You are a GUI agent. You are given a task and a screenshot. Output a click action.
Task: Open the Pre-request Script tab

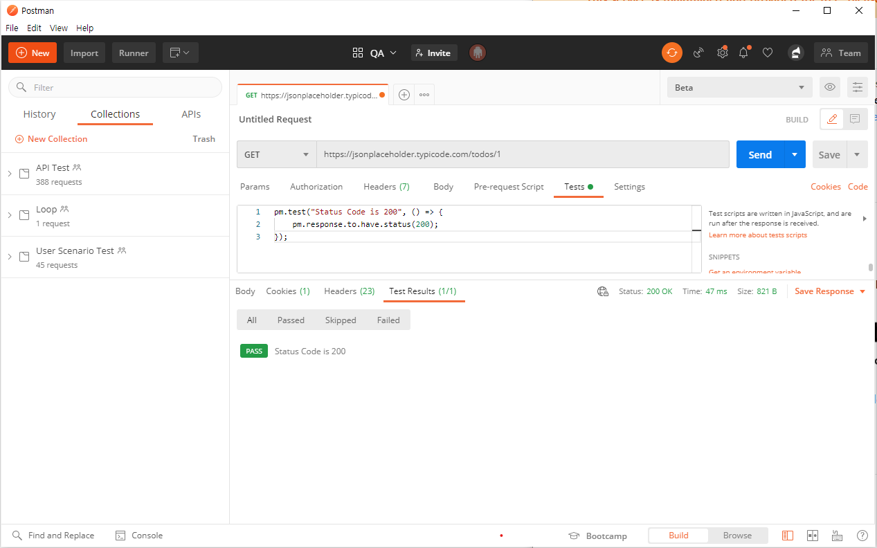[509, 187]
